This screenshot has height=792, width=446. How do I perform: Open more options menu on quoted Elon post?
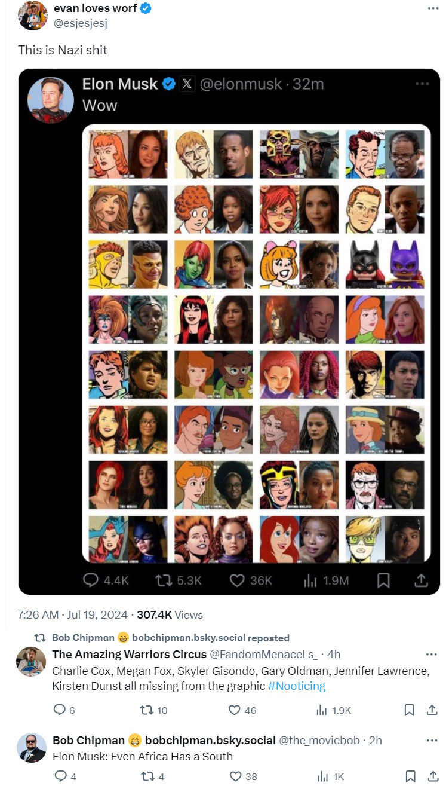point(422,84)
